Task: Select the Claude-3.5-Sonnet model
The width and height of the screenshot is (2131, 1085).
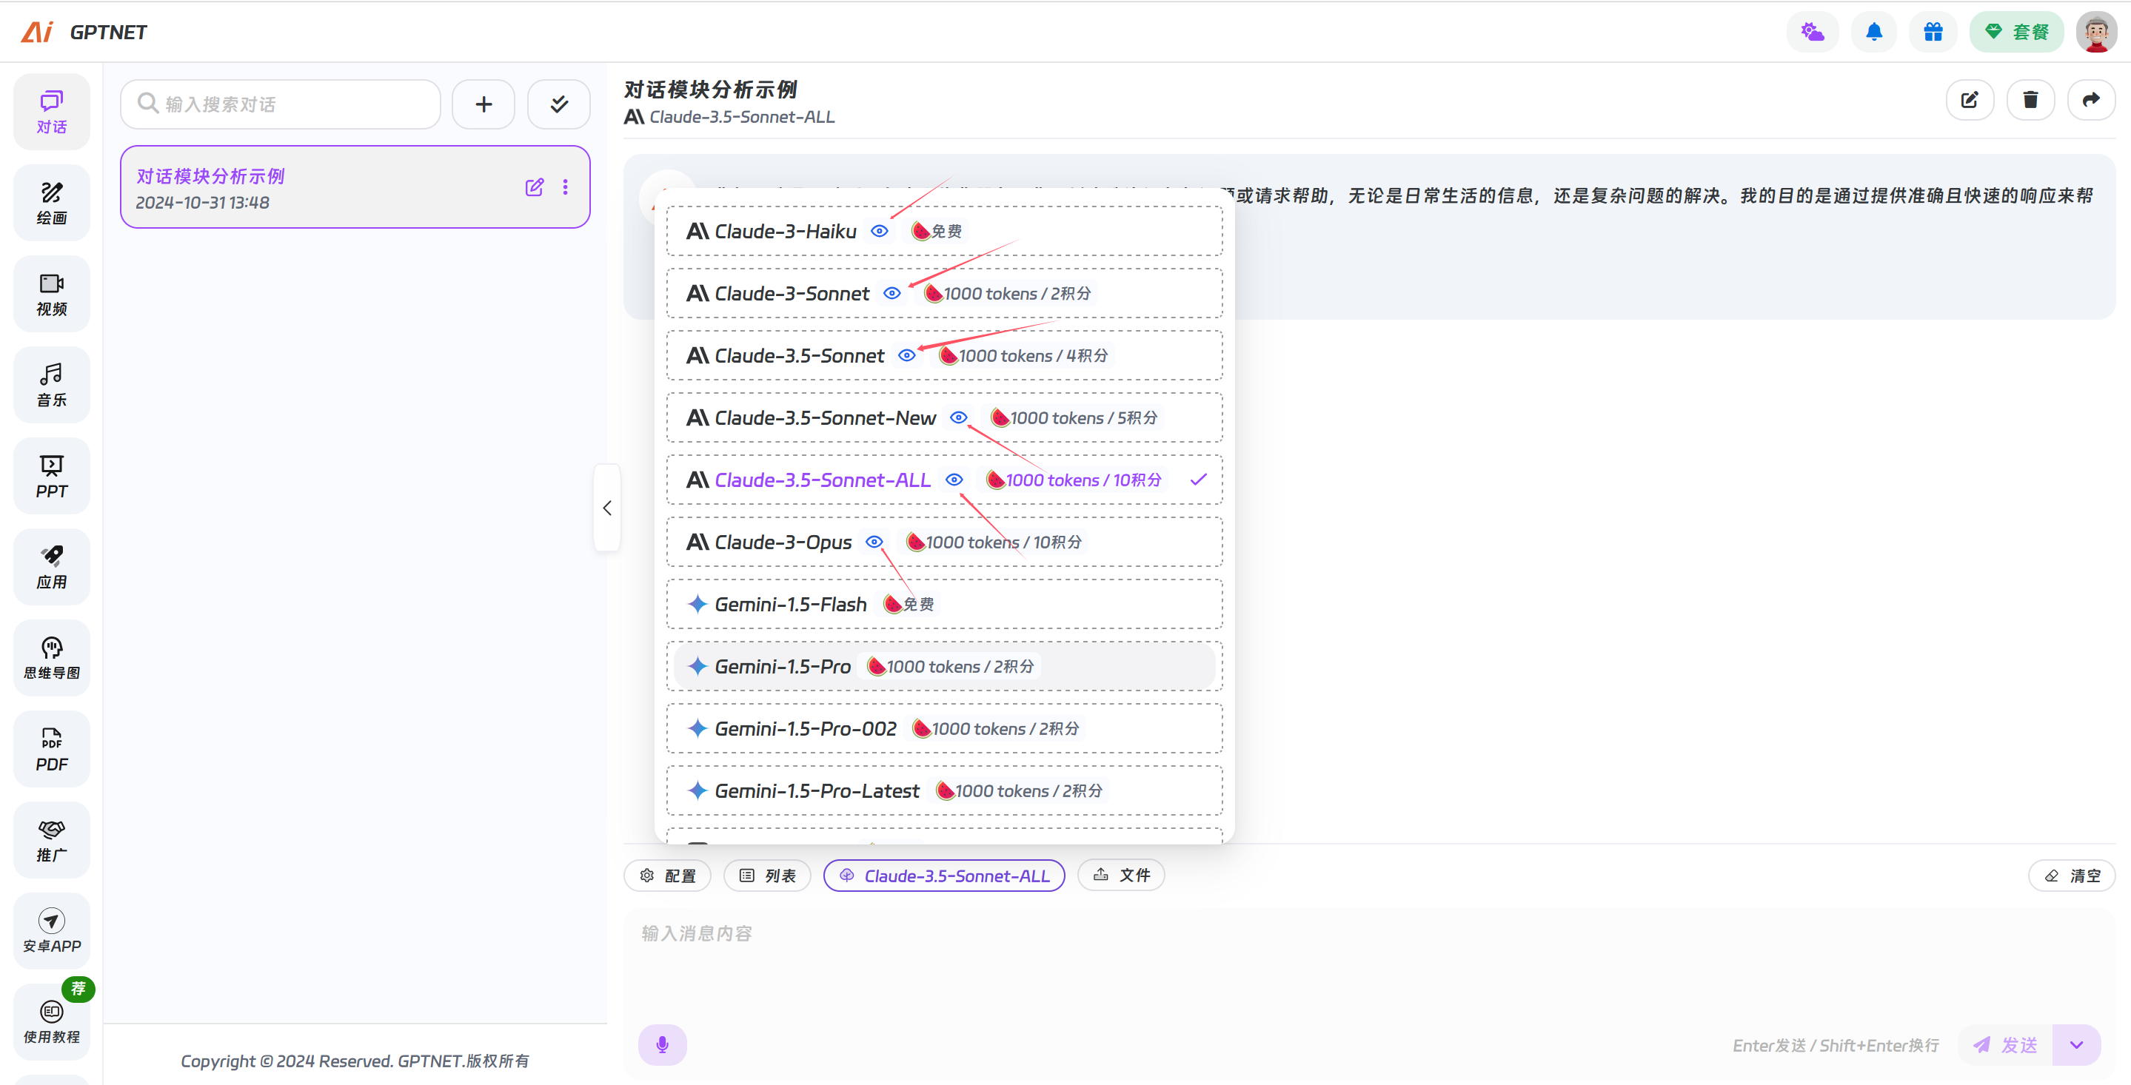Action: coord(944,355)
